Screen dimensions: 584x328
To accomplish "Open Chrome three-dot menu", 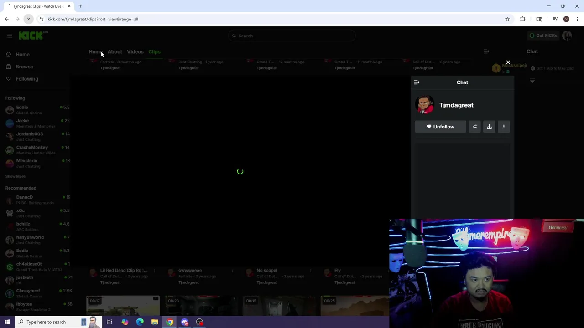I will click(577, 19).
